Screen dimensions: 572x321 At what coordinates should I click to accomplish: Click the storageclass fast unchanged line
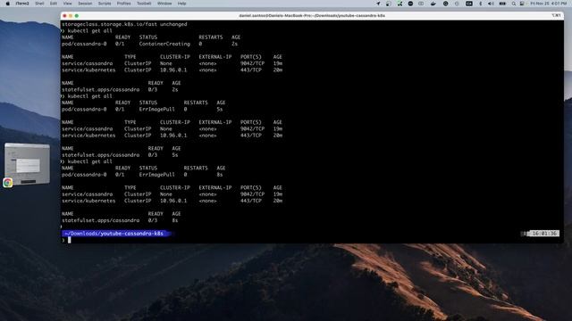124,24
